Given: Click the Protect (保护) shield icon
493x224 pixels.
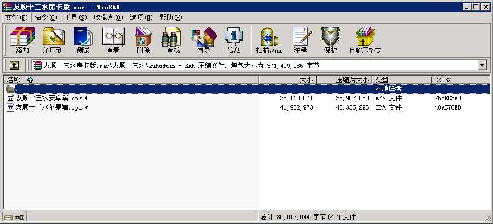Looking at the screenshot, I should pos(330,40).
